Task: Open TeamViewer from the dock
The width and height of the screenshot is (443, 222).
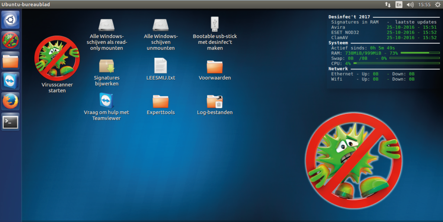Action: click(x=10, y=81)
